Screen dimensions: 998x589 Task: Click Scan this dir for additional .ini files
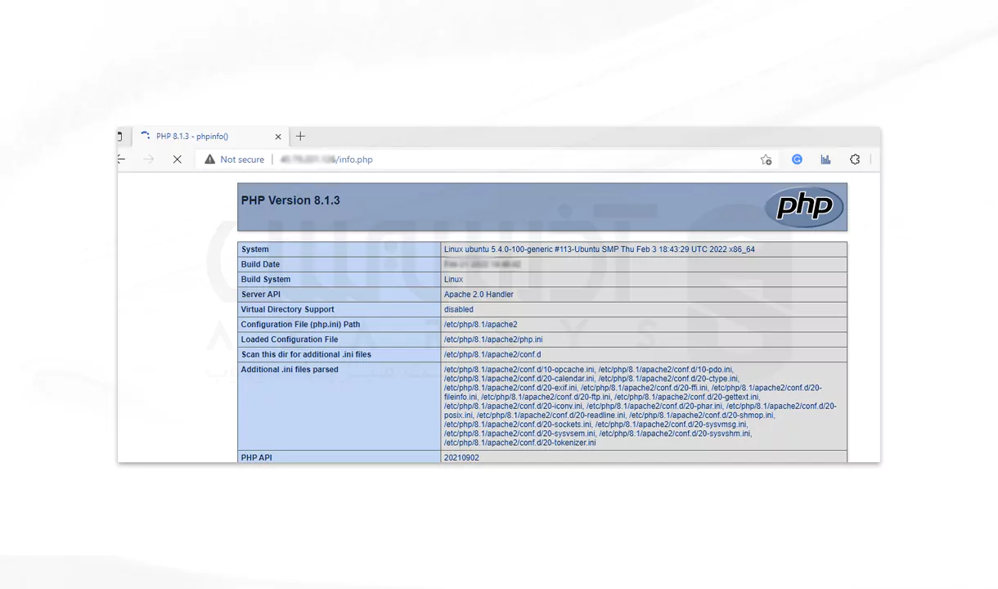coord(306,354)
